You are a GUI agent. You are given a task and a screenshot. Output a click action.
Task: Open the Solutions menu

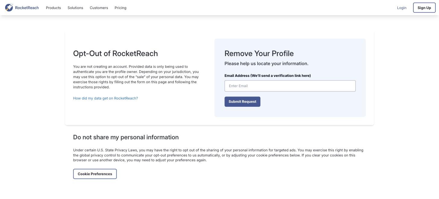tap(75, 8)
